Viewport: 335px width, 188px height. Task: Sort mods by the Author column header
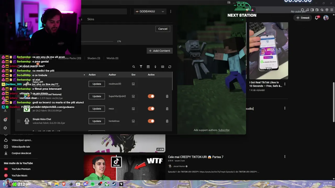112,75
